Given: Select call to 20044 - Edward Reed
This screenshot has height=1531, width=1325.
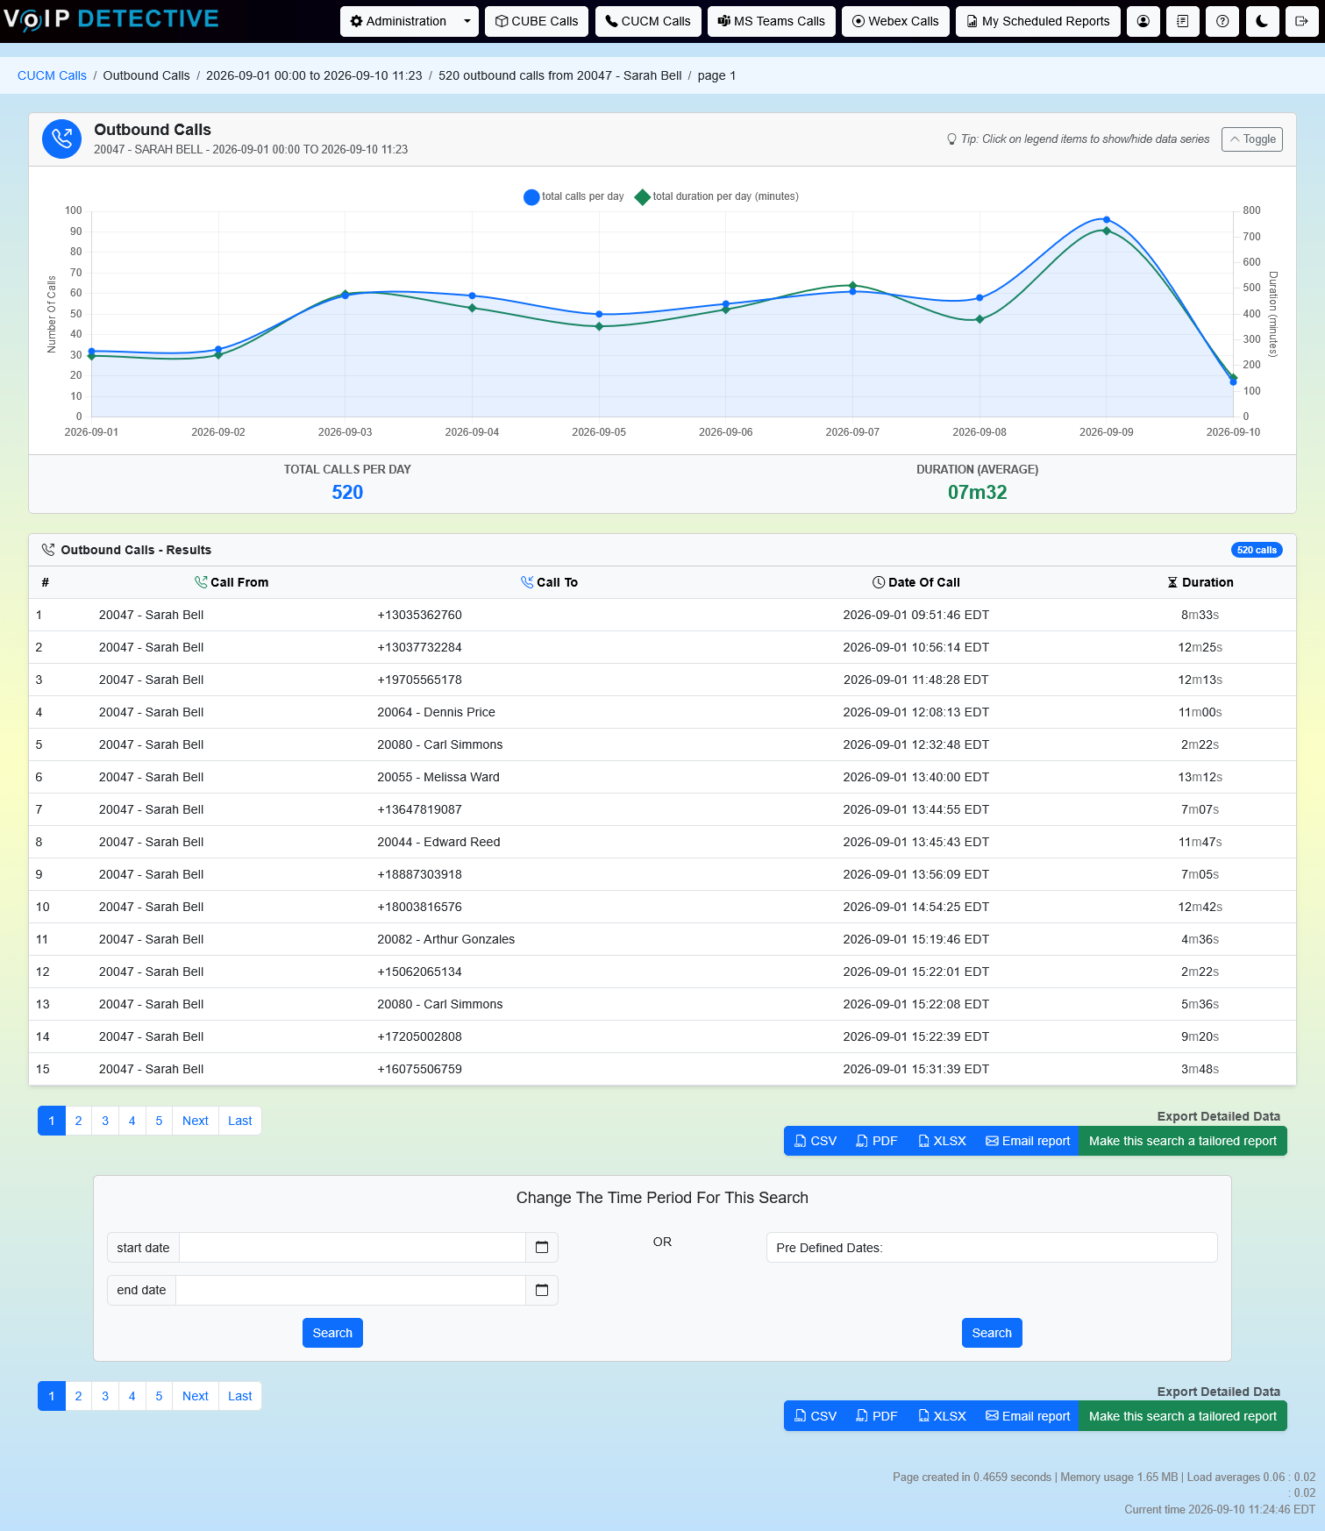Looking at the screenshot, I should click(x=438, y=842).
